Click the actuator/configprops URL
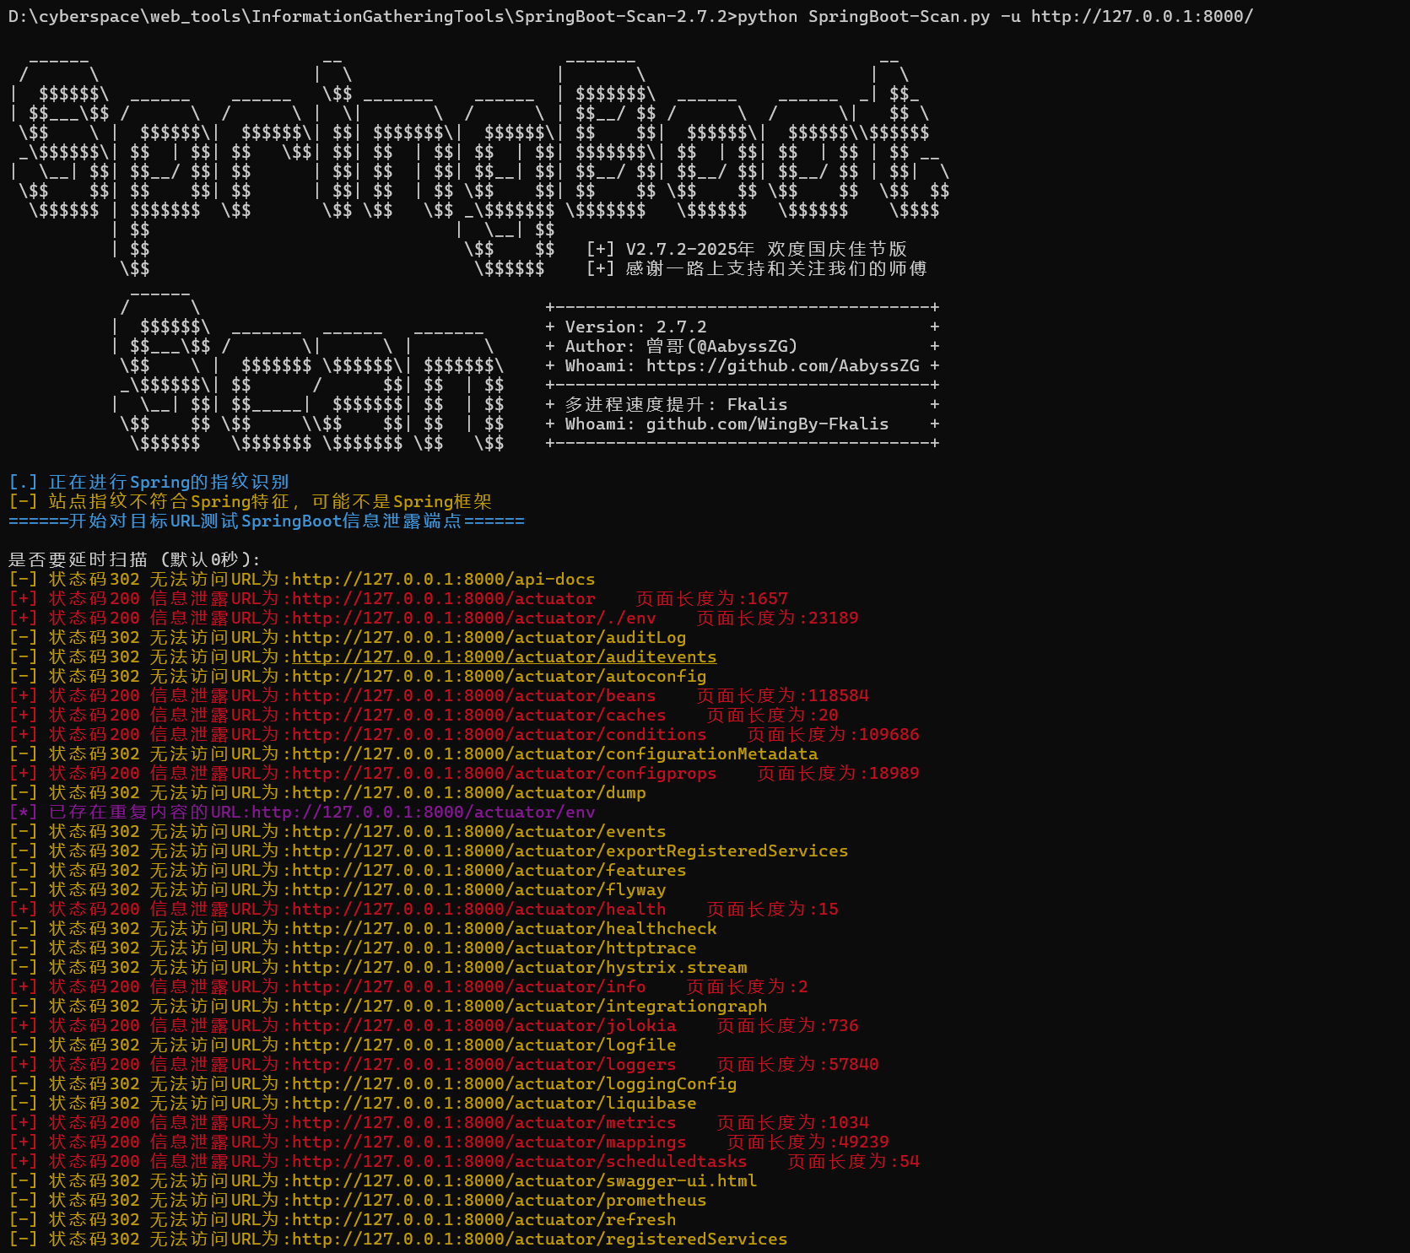Viewport: 1410px width, 1253px height. 504,773
